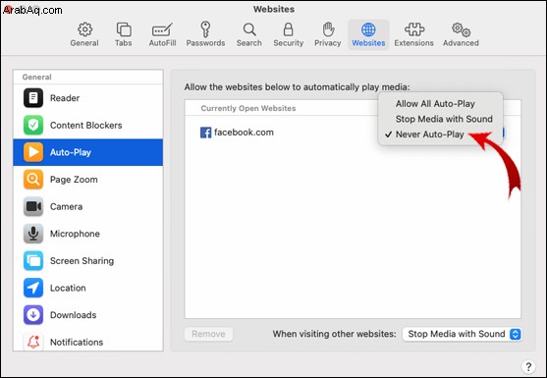Click the Extensions tab label text
Image resolution: width=547 pixels, height=378 pixels.
click(414, 43)
